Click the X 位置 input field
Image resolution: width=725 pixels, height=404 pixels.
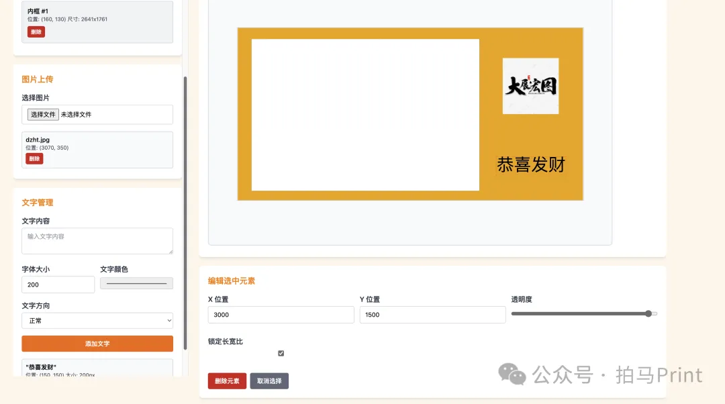(x=281, y=315)
